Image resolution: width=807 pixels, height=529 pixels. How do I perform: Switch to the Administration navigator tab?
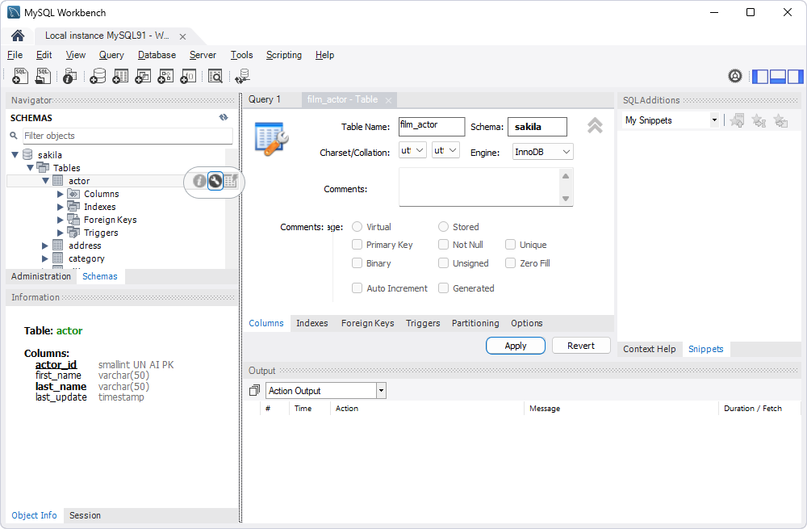[x=41, y=276]
